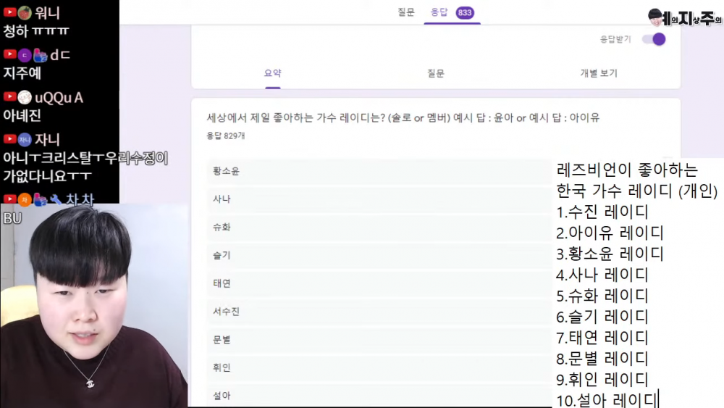Open the 개별 보기 individual view tab
Screen dimensions: 724x408
(599, 73)
